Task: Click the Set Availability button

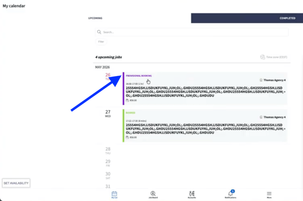Action: point(16,183)
